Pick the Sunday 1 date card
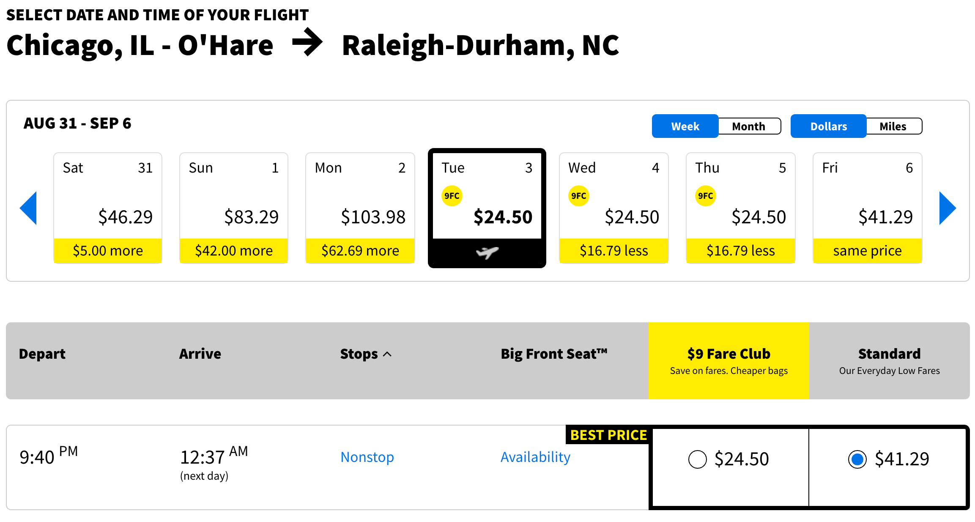 click(x=234, y=208)
